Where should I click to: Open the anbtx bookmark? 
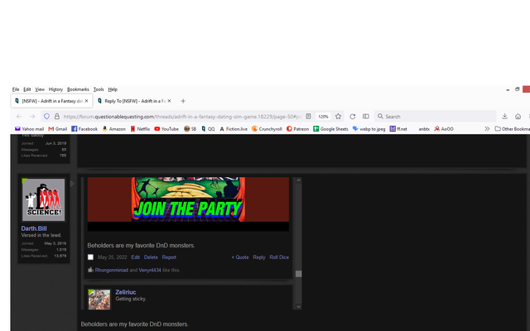pos(424,129)
